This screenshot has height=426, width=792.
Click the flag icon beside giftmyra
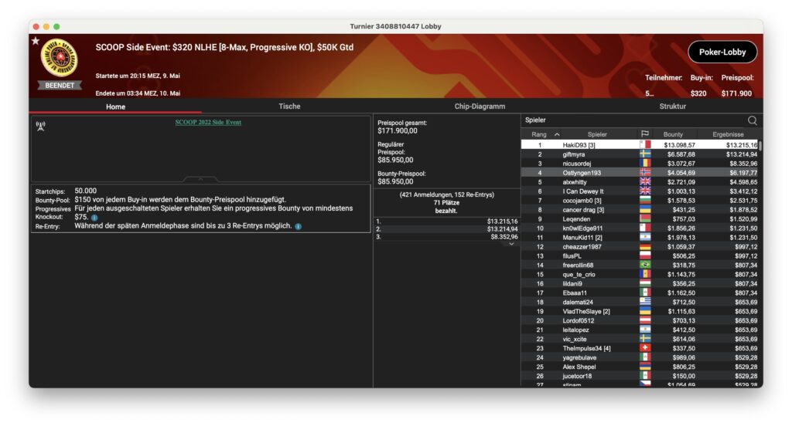644,154
